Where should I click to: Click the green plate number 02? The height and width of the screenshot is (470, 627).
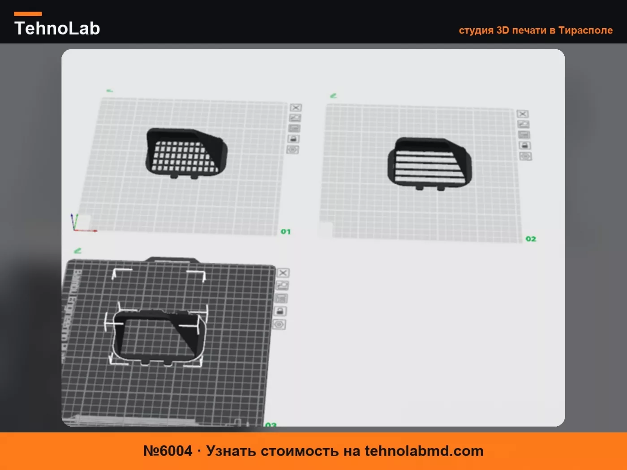click(x=531, y=239)
